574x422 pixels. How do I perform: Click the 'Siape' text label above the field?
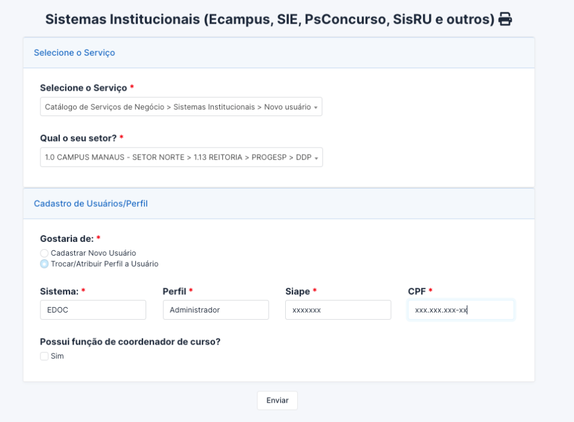click(x=297, y=291)
